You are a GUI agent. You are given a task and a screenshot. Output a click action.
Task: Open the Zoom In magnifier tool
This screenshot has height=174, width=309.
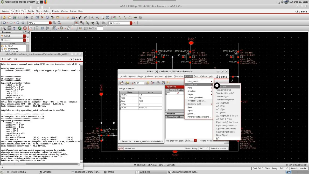(92, 18)
